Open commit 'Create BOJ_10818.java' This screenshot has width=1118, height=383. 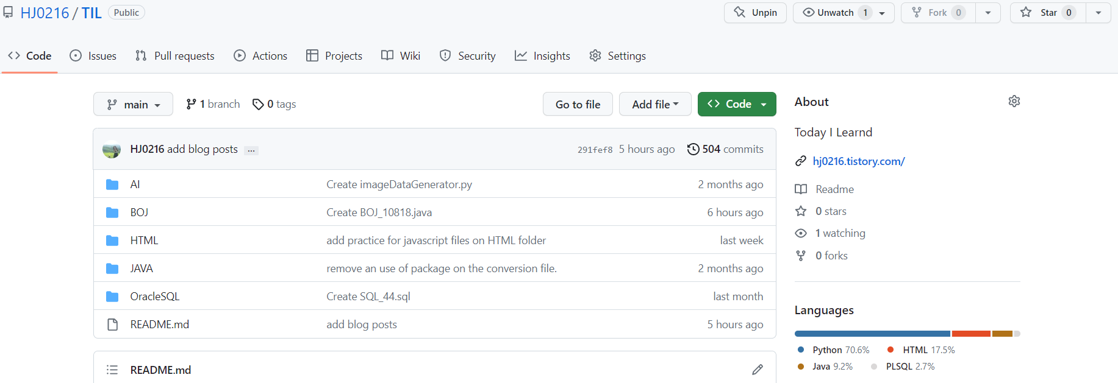click(x=379, y=213)
